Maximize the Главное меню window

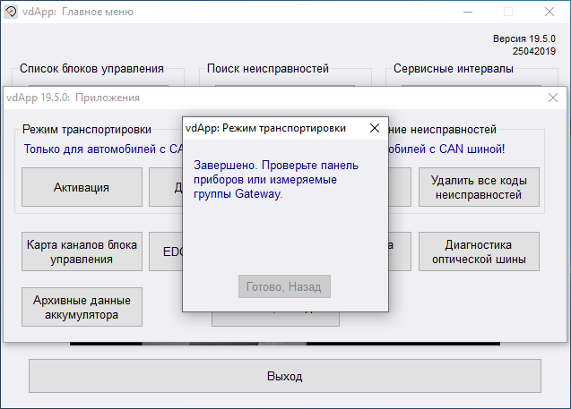pyautogui.click(x=508, y=12)
